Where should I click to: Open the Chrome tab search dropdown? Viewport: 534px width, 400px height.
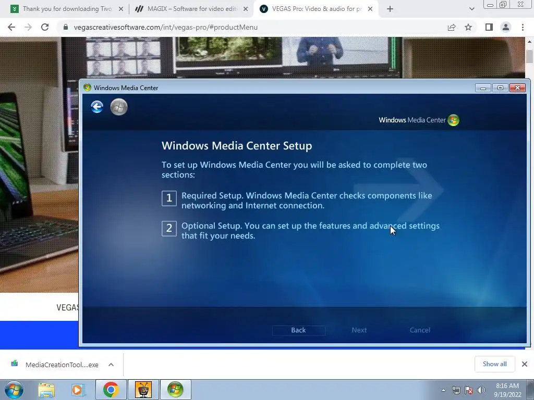[x=471, y=9]
